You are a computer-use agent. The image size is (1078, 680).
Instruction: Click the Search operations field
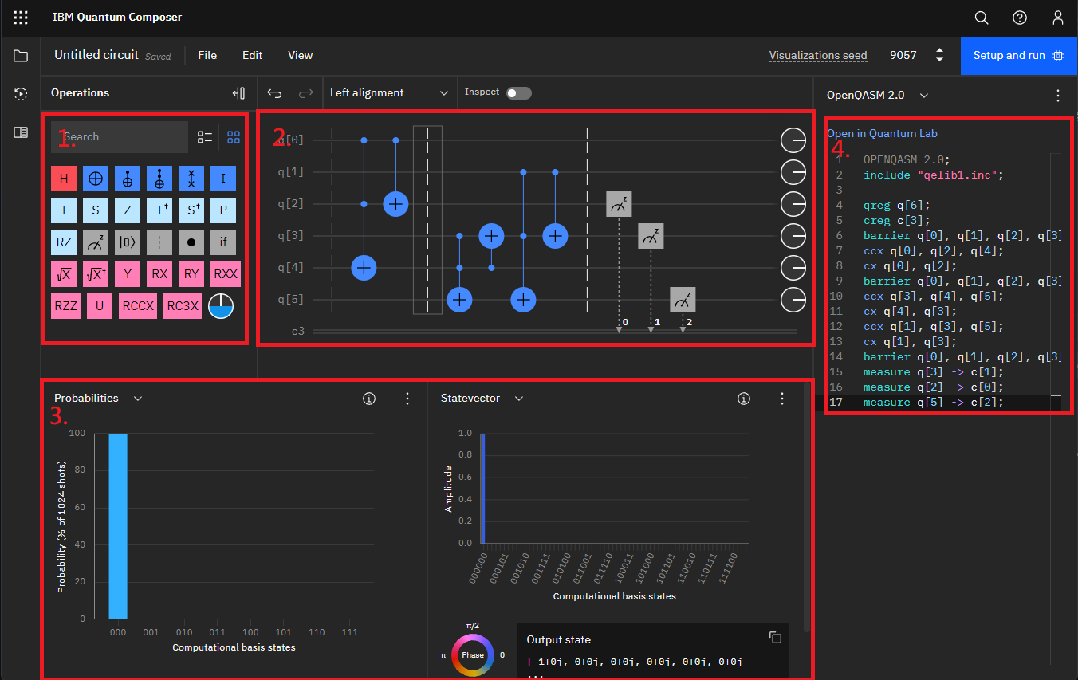[120, 137]
